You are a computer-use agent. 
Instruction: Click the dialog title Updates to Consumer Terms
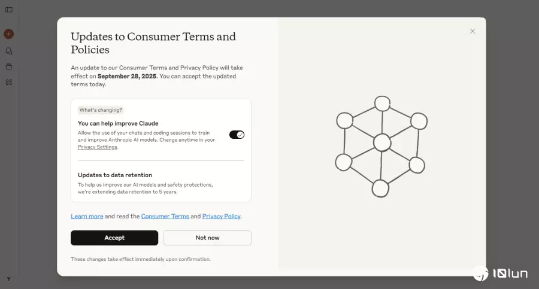click(153, 43)
